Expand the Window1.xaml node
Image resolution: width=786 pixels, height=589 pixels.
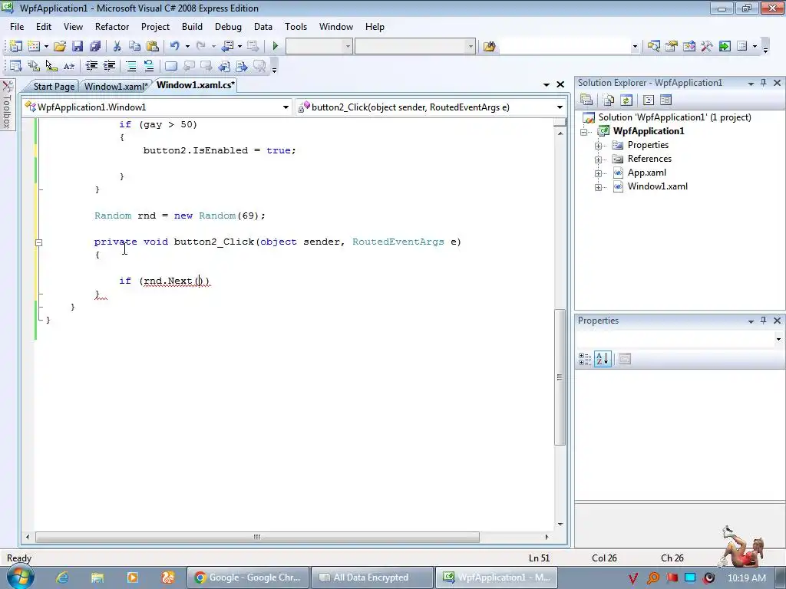(598, 187)
